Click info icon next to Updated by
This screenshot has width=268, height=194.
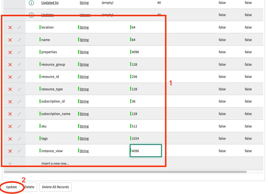pos(32,3)
